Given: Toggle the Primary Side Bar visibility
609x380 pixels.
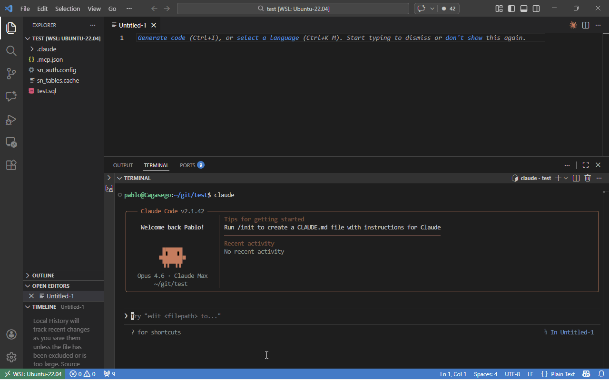Looking at the screenshot, I should coord(511,9).
